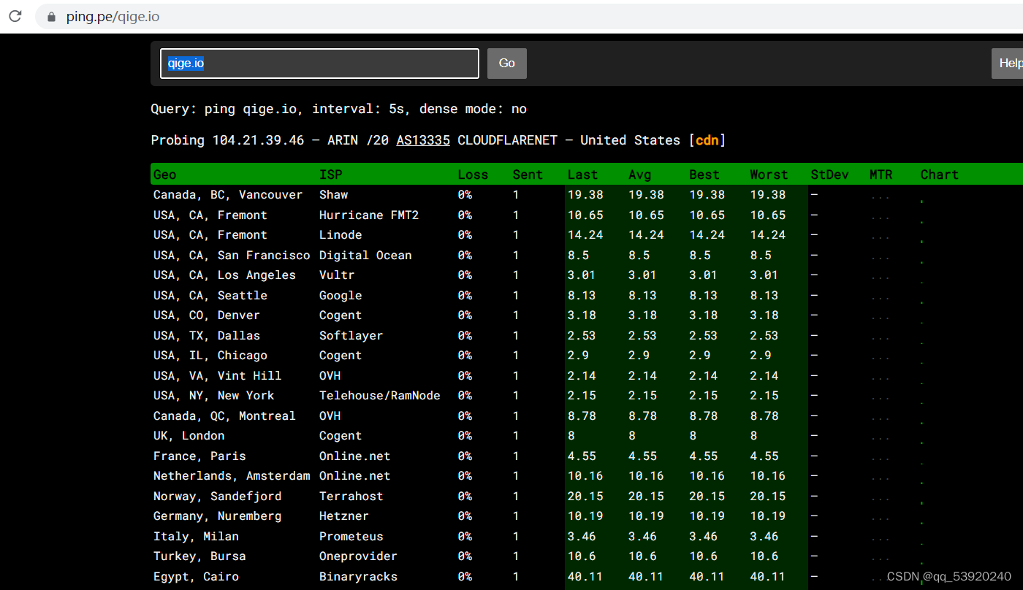This screenshot has width=1023, height=590.
Task: Click the Geo column header
Action: pyautogui.click(x=165, y=175)
